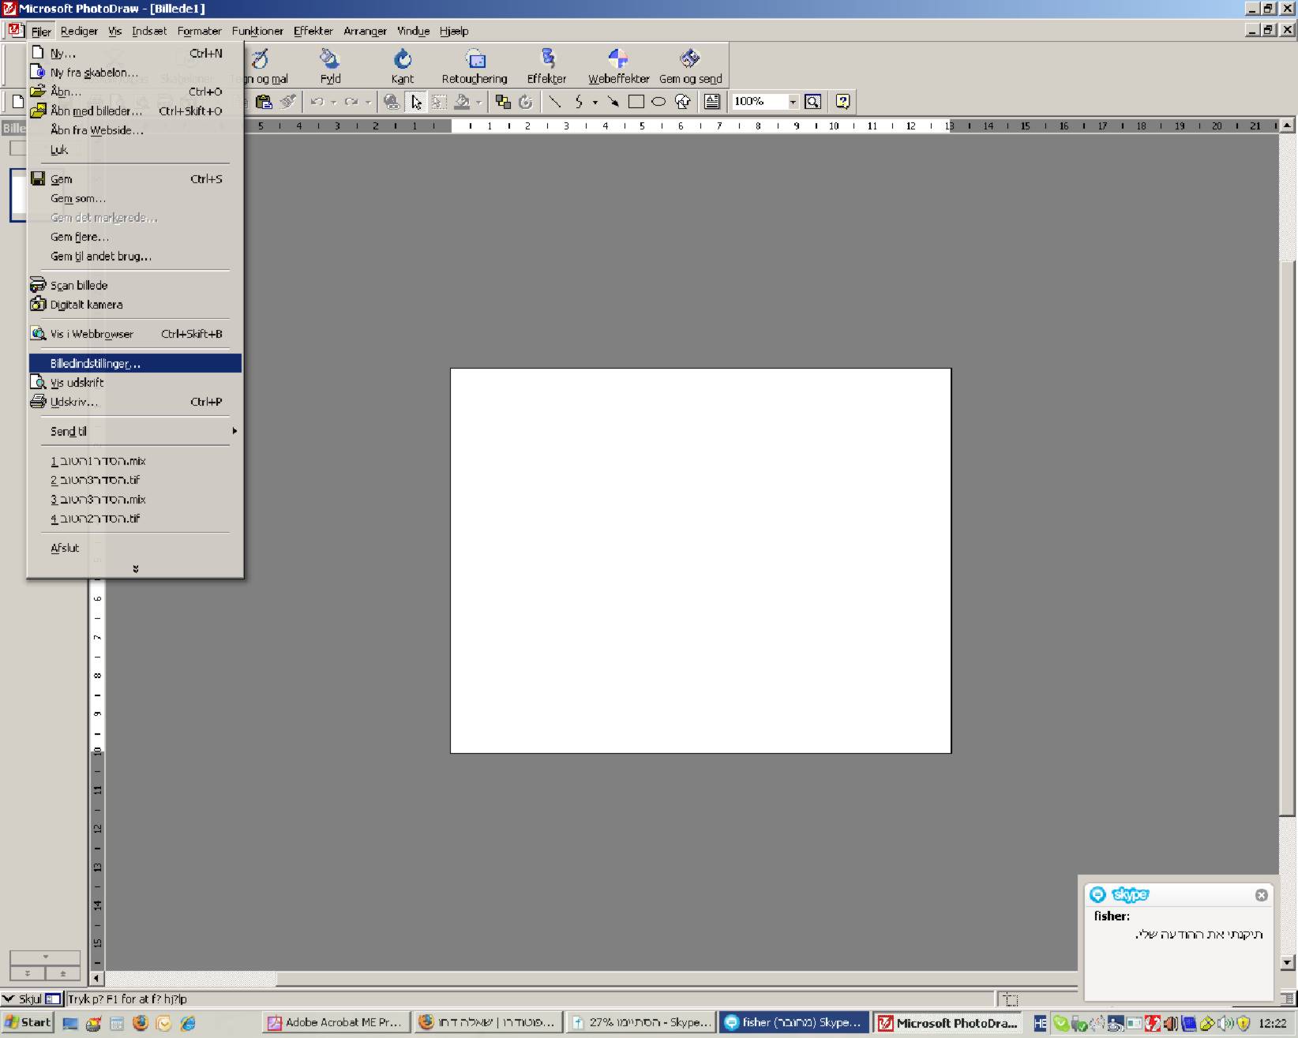Viewport: 1298px width, 1038px height.
Task: Click the Redo arrow icon
Action: tap(351, 102)
